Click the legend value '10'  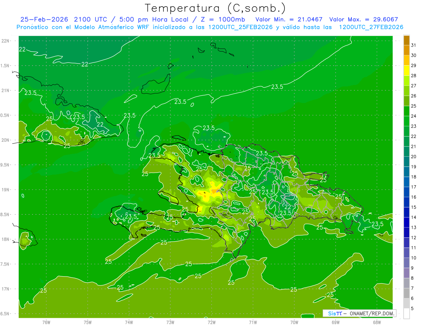coord(413,258)
